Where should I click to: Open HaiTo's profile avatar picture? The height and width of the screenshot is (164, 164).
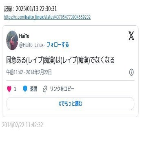pos(12,40)
